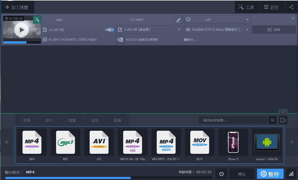This screenshot has width=298, height=180.
Task: Click the H.264 1920x800 15881 Kbps text
Action: pyautogui.click(x=73, y=40)
